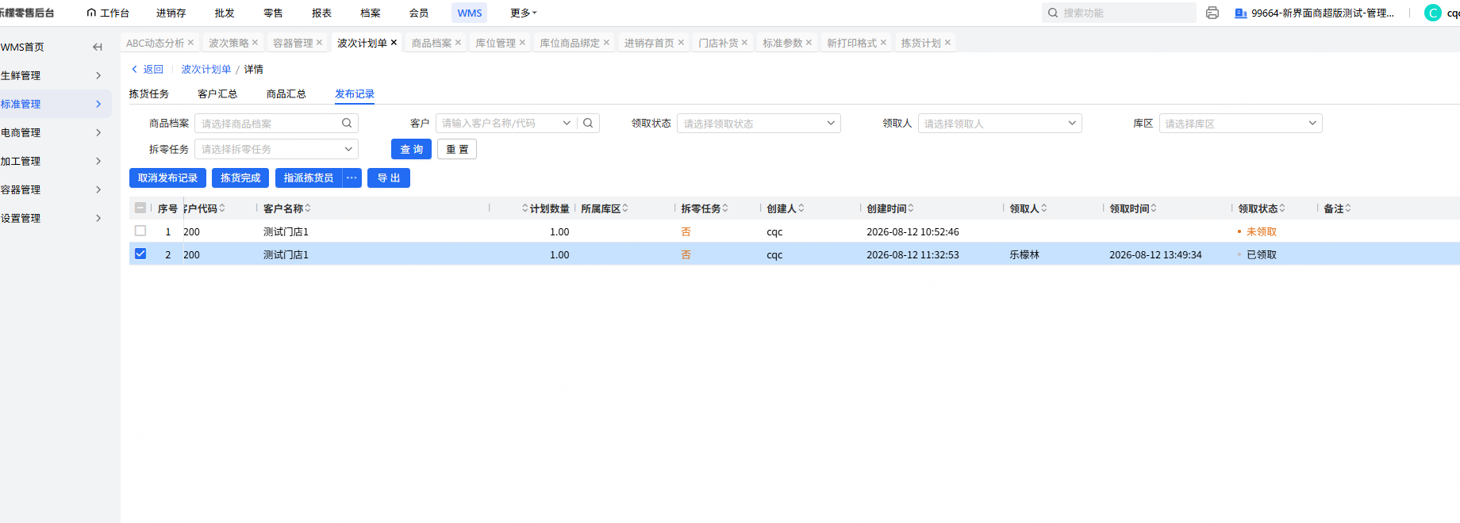
Task: Open the 工作台 top menu
Action: point(108,13)
